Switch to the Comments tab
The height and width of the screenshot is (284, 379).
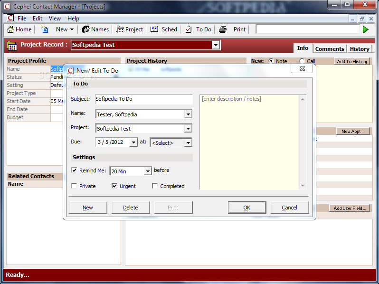(330, 49)
